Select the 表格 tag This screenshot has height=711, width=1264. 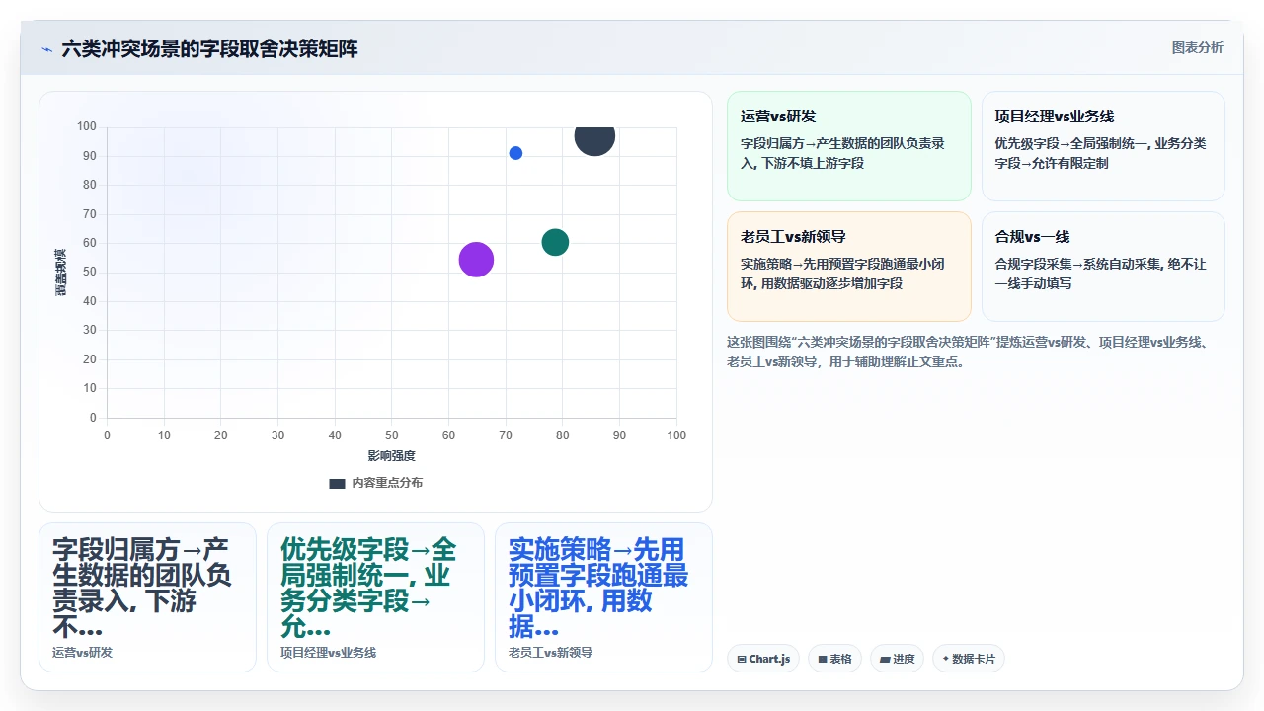coord(834,659)
